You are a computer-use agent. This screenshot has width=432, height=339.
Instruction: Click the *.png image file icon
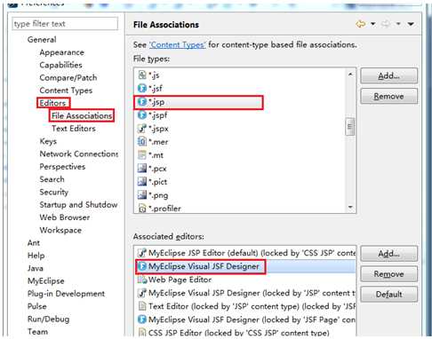[x=142, y=194]
